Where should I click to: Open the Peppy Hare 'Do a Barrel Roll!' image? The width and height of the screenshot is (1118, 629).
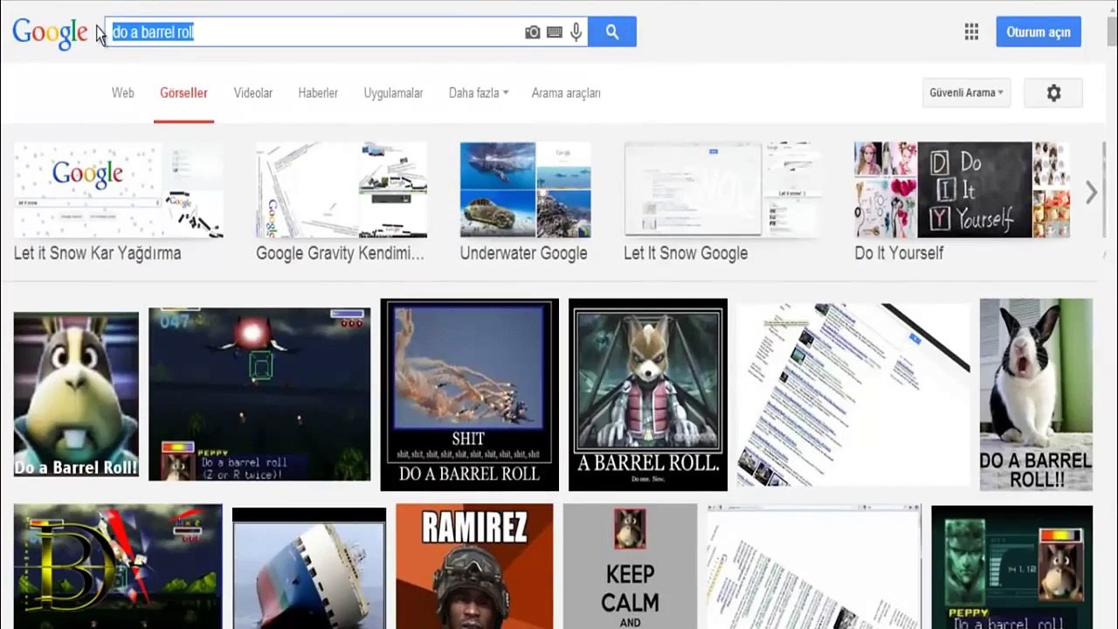[76, 395]
